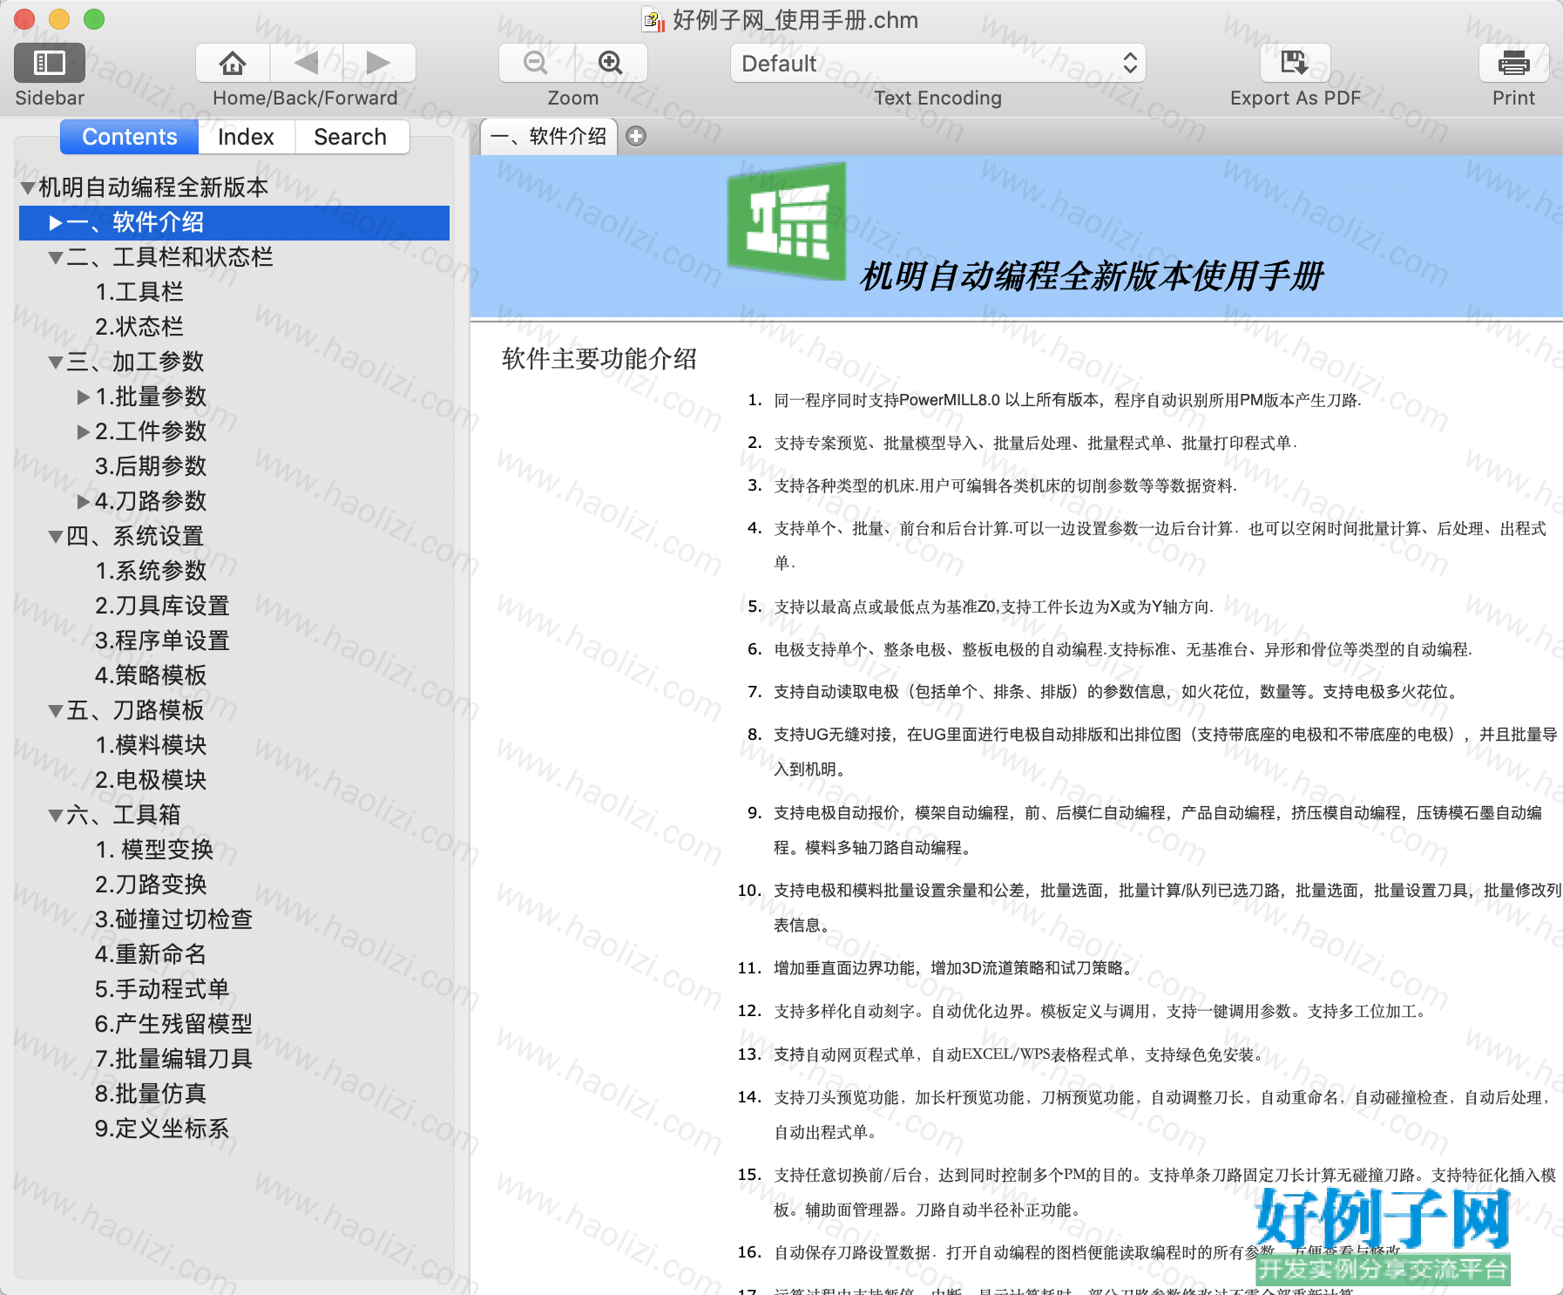The image size is (1563, 1295).
Task: Switch to the Contents tab
Action: (130, 137)
